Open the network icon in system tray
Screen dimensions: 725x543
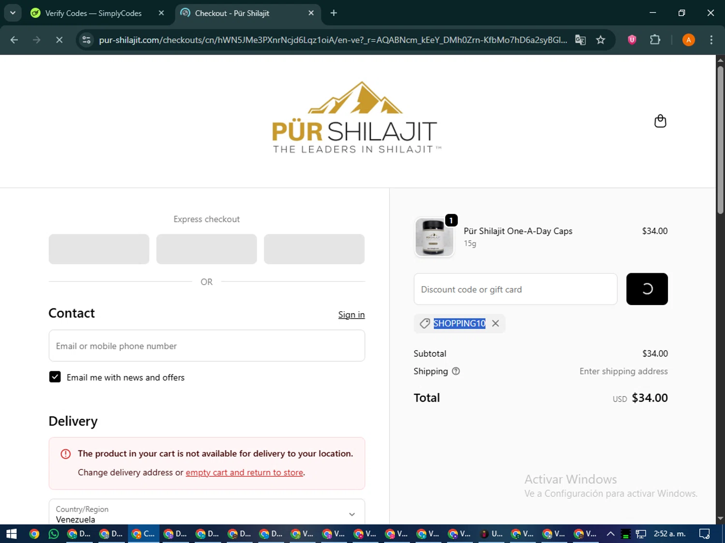click(x=641, y=534)
